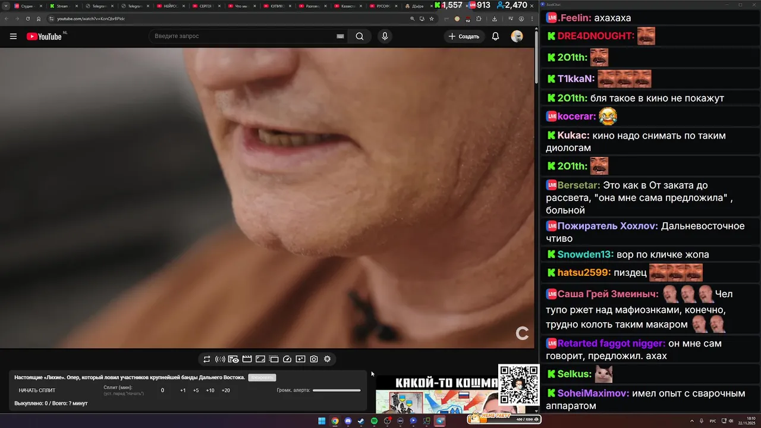Click the browser back arrow
The image size is (761, 428).
(7, 18)
